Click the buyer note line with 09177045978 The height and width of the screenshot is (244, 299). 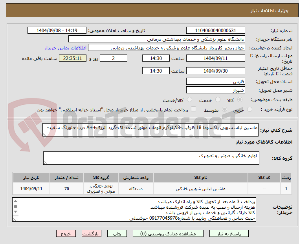192,219
